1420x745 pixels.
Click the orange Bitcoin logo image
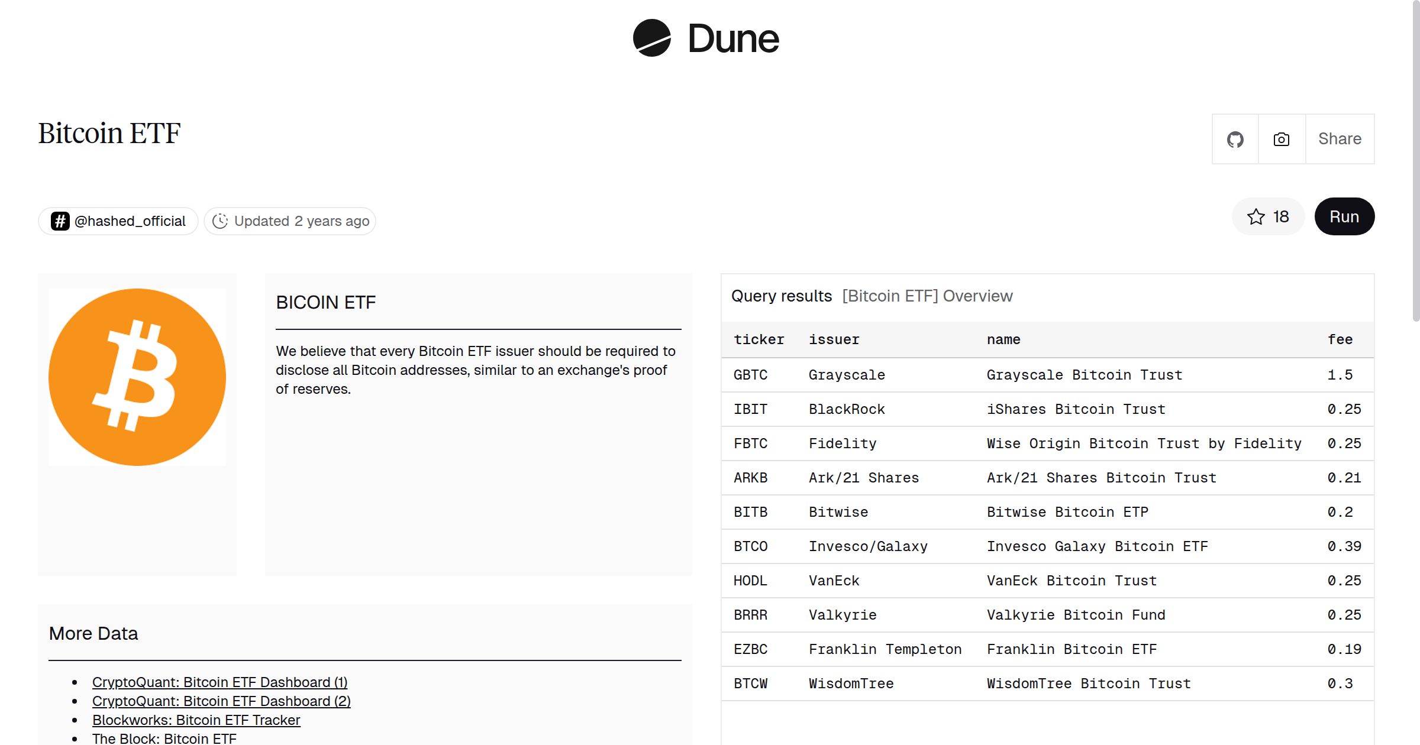pyautogui.click(x=137, y=377)
